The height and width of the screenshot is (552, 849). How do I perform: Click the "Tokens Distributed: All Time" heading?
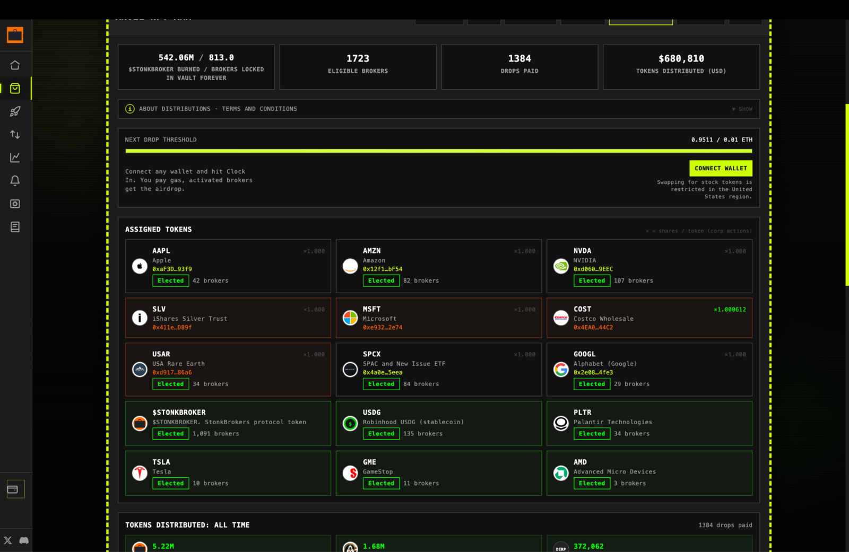187,525
